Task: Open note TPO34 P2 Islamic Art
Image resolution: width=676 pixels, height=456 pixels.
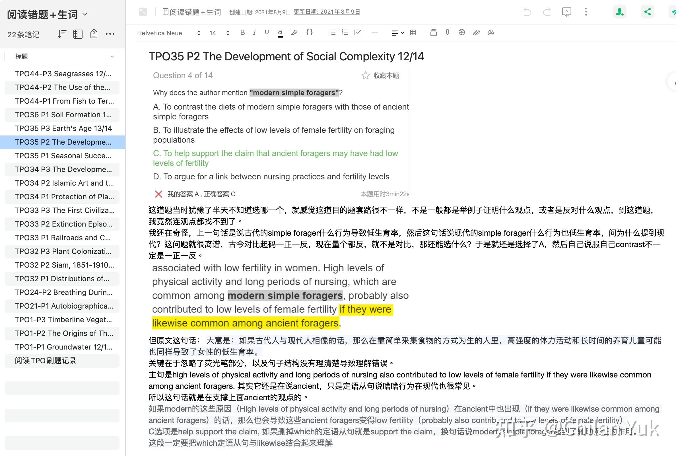Action: coord(63,183)
